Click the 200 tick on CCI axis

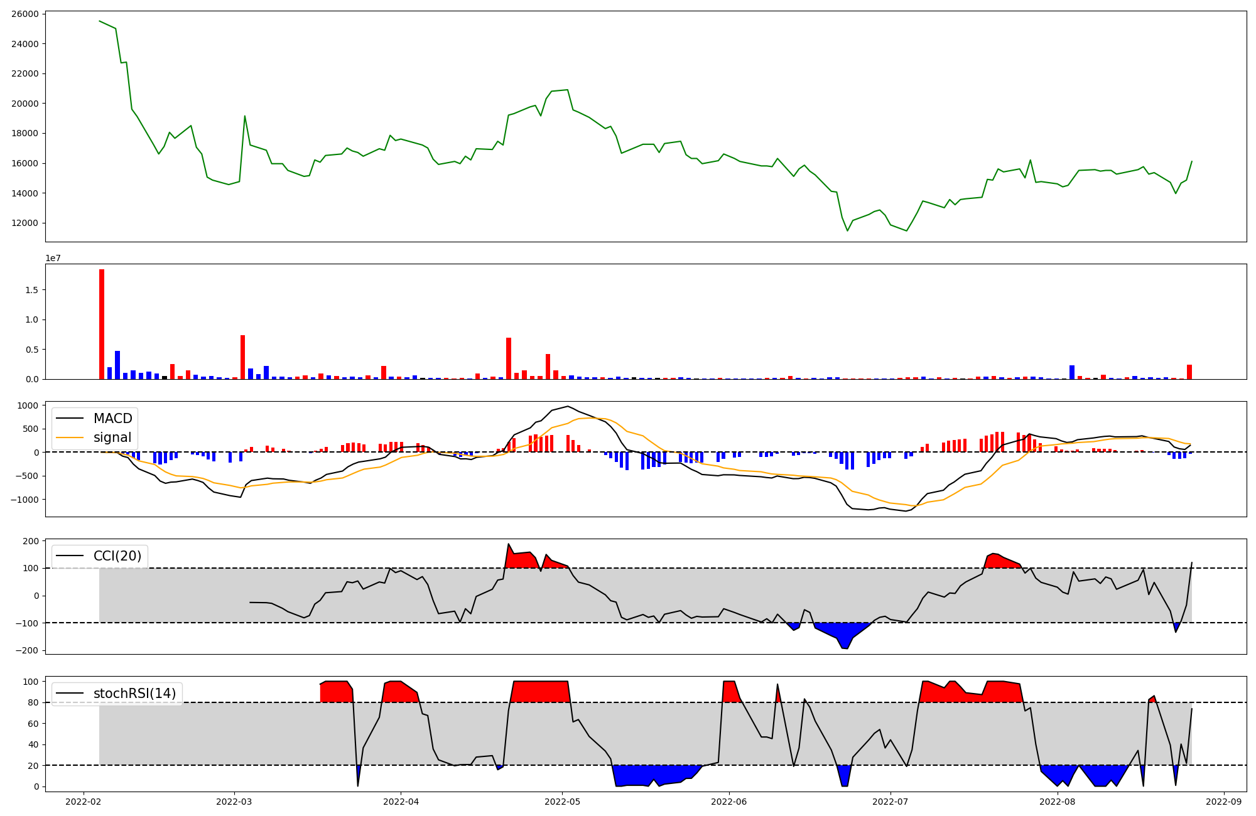[31, 541]
